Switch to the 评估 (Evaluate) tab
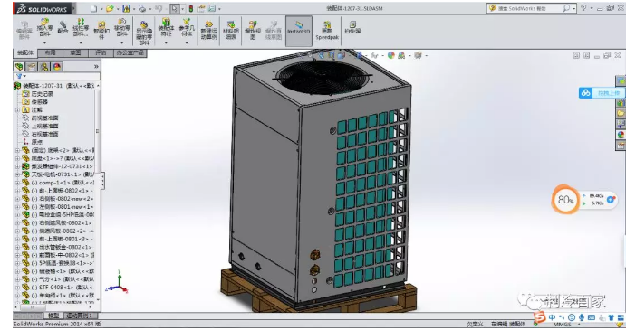626x330 pixels. click(101, 52)
